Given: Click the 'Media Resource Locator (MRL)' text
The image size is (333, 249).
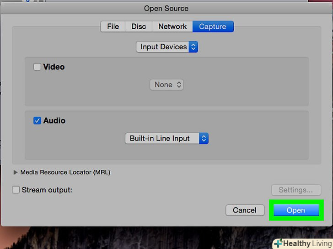Looking at the screenshot, I should point(65,172).
